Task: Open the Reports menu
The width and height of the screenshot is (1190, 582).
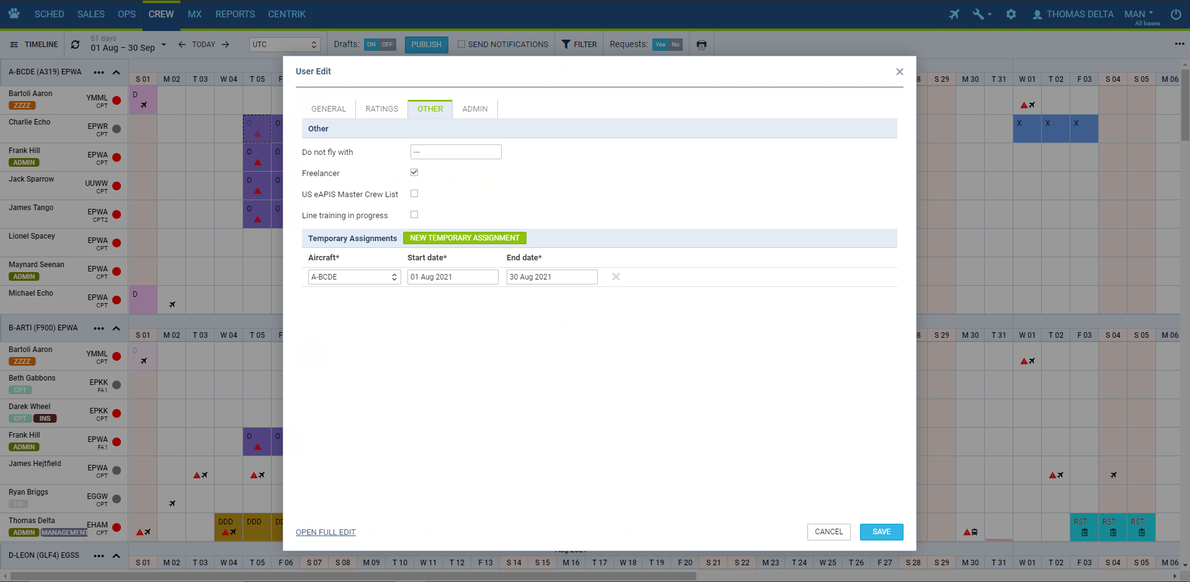Action: point(235,14)
